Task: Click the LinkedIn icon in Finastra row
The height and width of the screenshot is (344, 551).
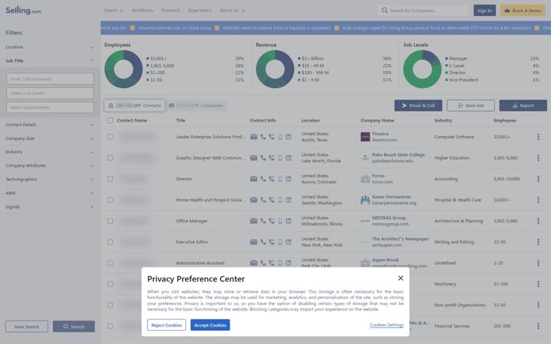Action: tap(289, 137)
